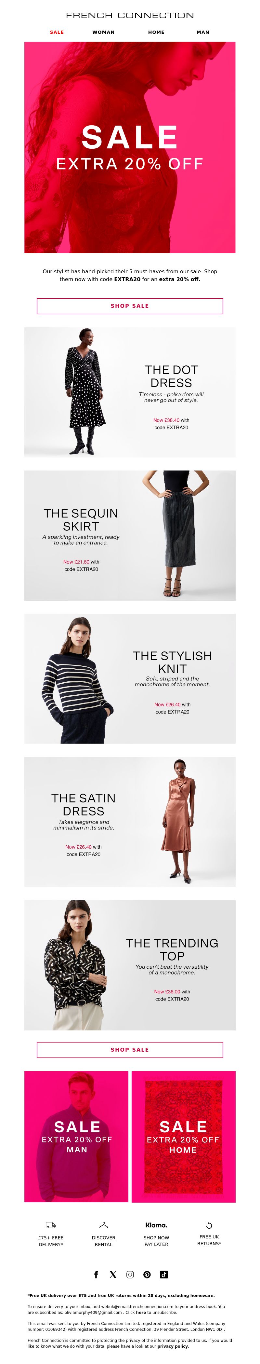Open The Sequin Skirt product image
This screenshot has height=1364, width=260.
(130, 535)
